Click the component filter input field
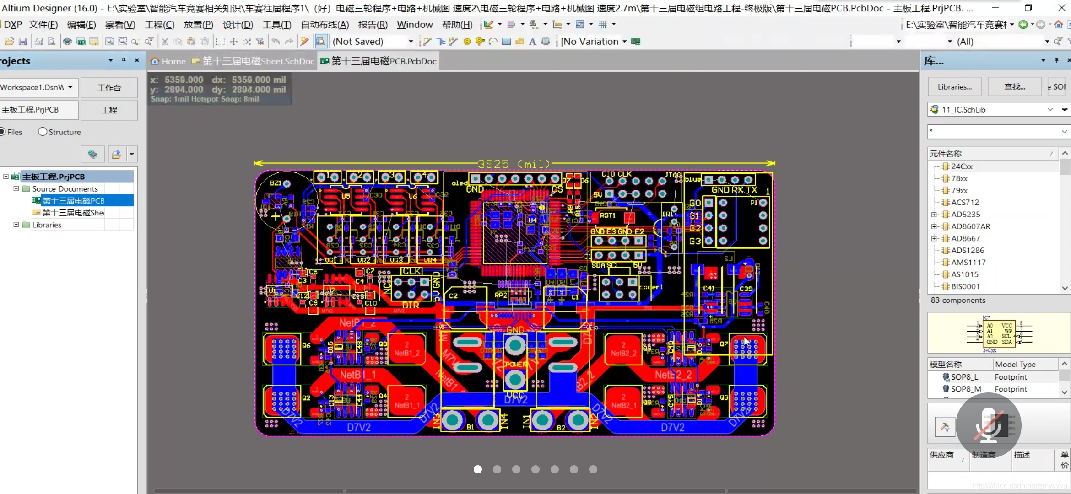Viewport: 1071px width, 494px height. click(x=994, y=131)
